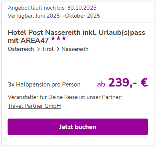Click the middle purple rating star

[x=59, y=38]
